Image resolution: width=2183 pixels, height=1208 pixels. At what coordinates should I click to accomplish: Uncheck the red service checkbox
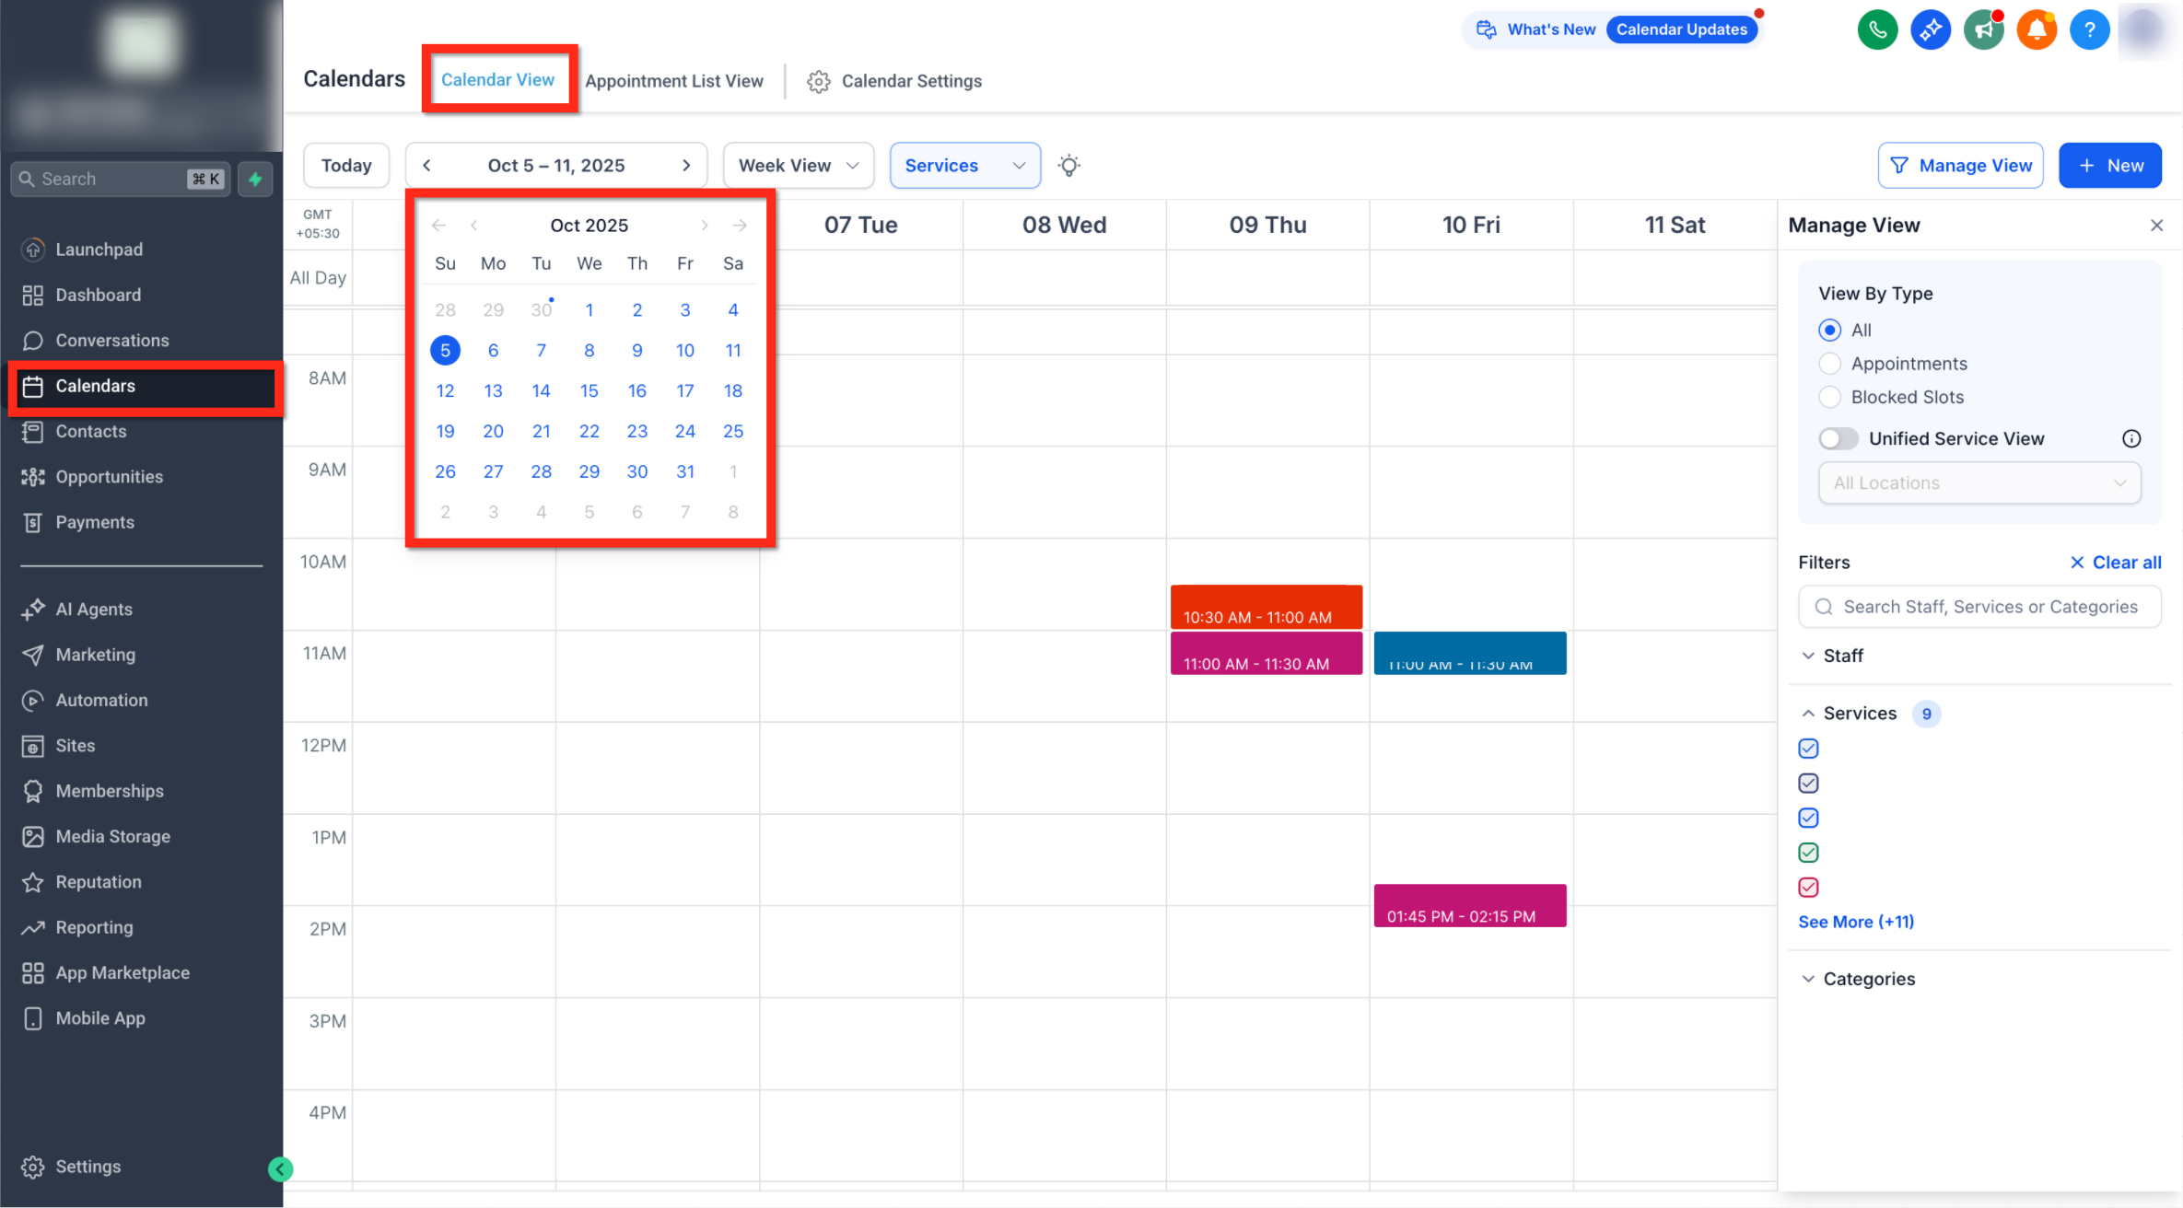1808,888
